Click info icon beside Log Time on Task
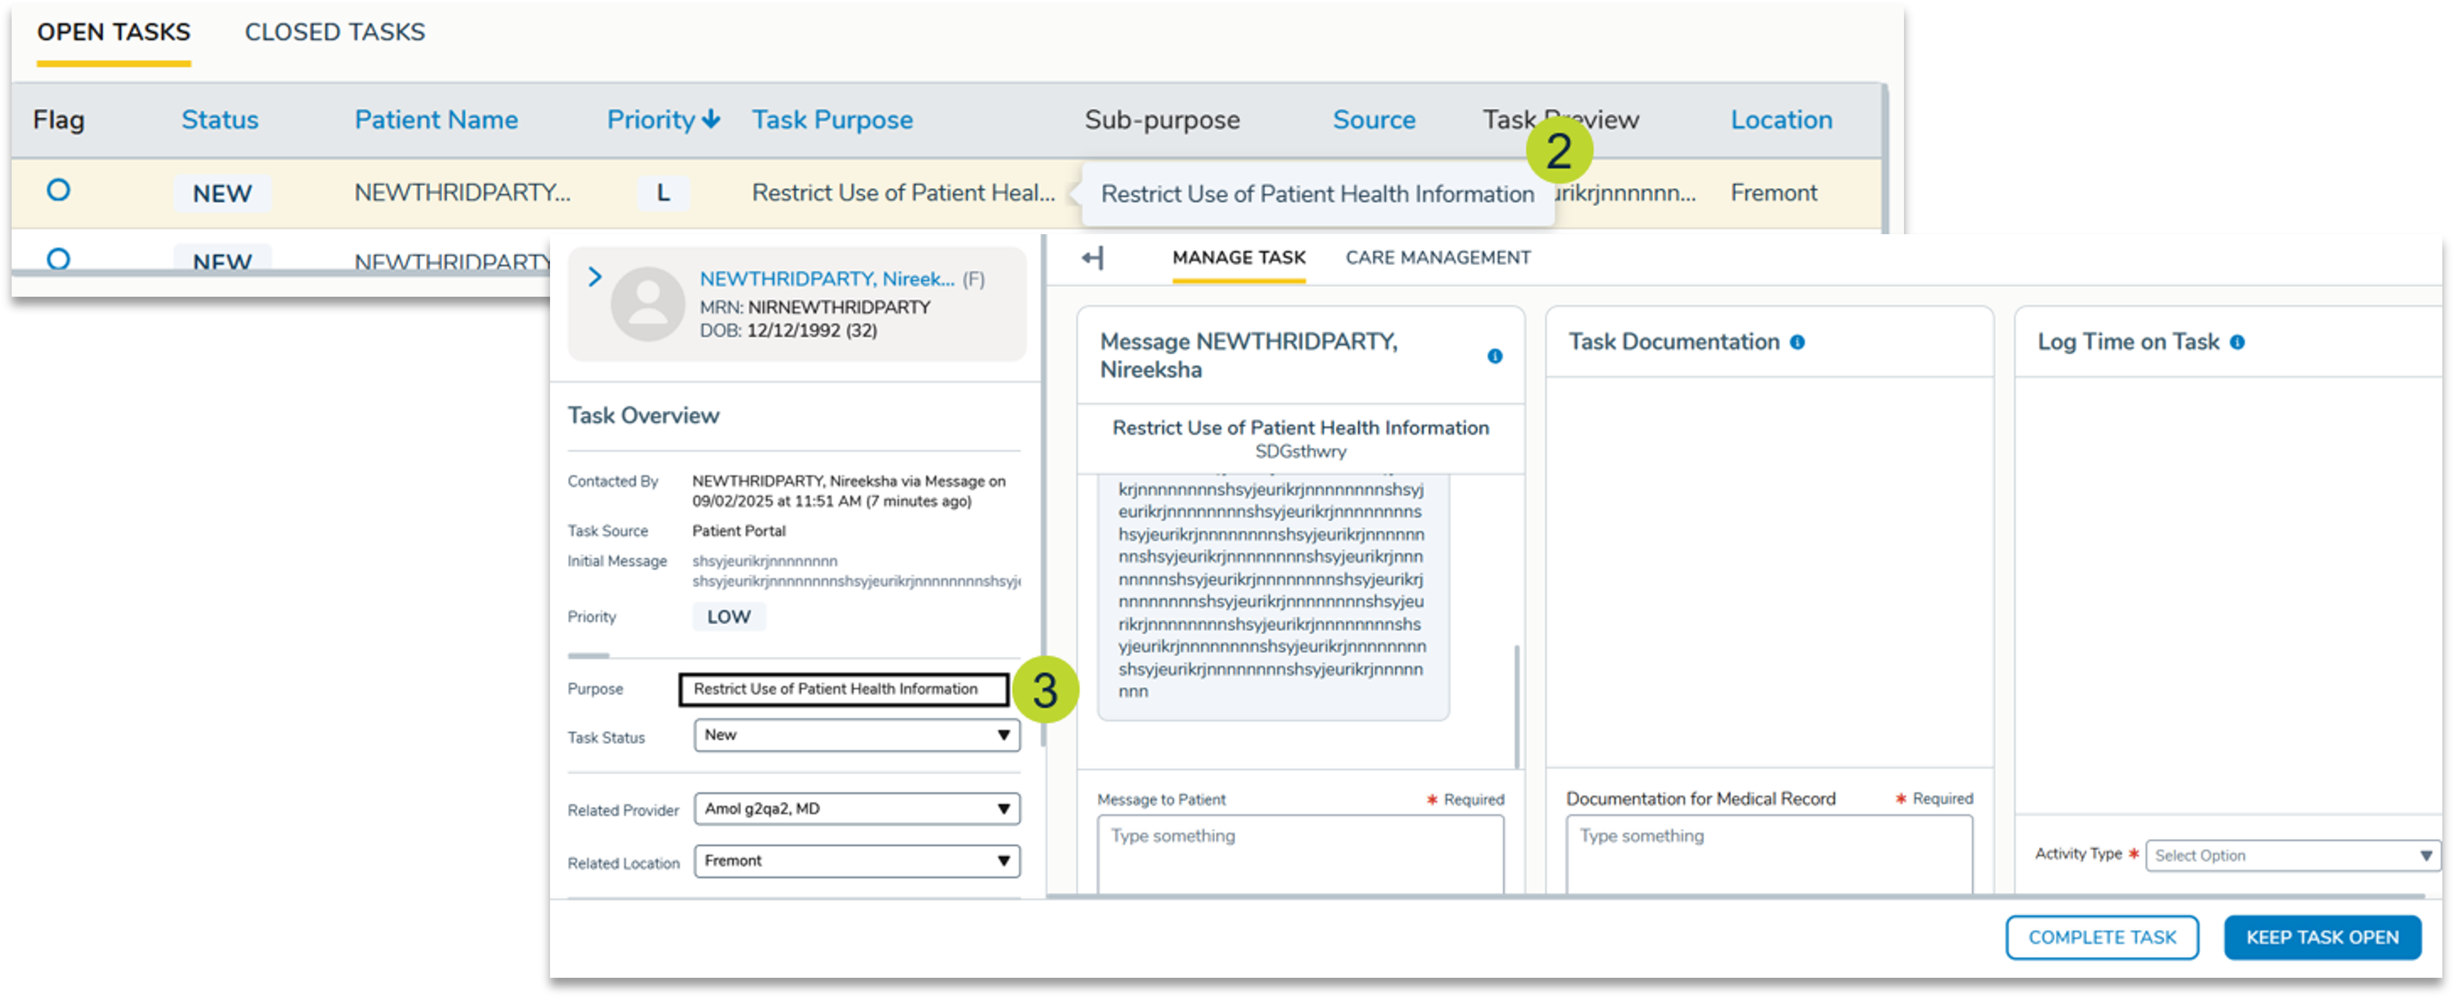This screenshot has height=998, width=2454. (x=2238, y=342)
